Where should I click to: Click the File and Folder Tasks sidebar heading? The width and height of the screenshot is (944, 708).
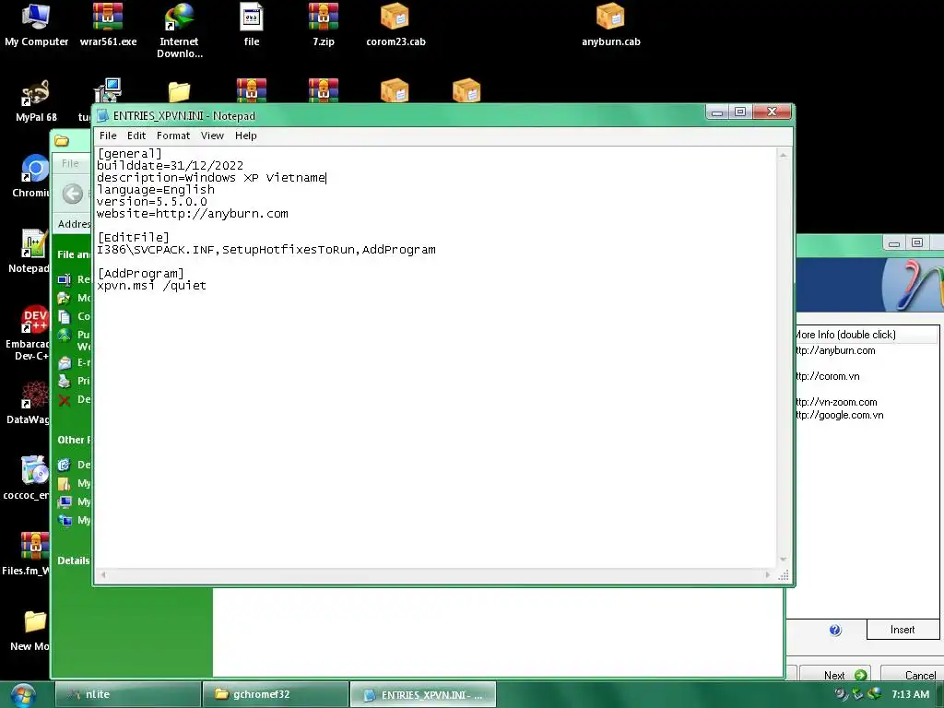[x=74, y=254]
